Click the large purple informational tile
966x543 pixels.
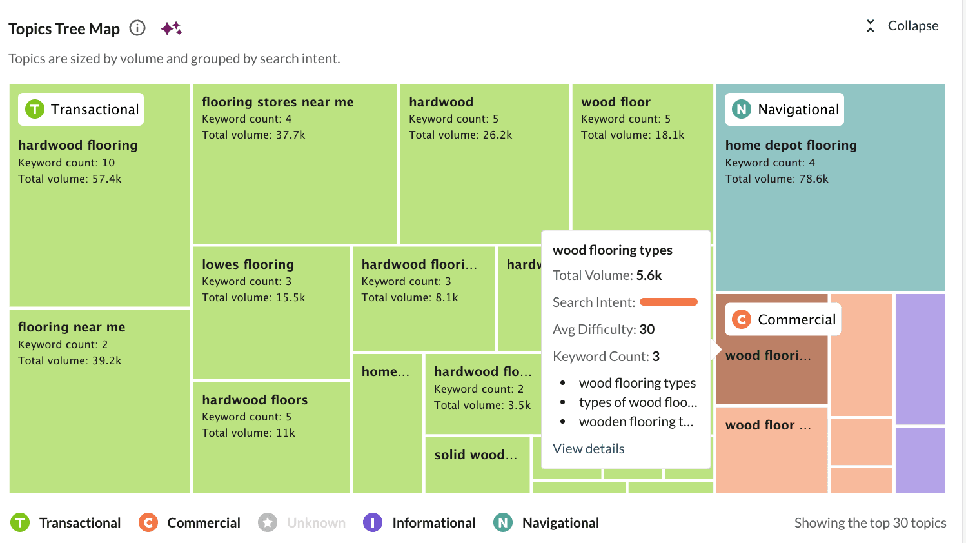(920, 359)
